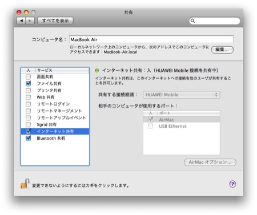Enable the リモートログイン checkbox
This screenshot has width=257, height=215.
tap(28, 104)
